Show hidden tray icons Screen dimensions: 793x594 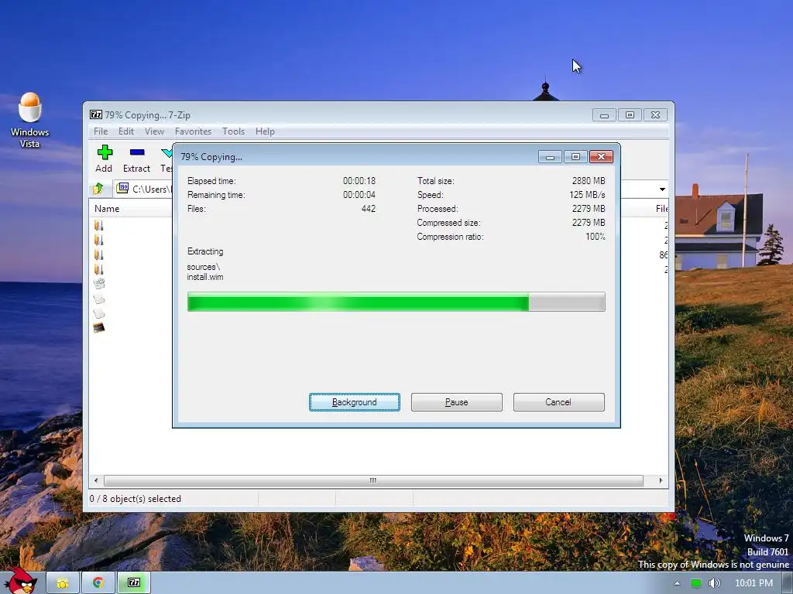pyautogui.click(x=677, y=583)
